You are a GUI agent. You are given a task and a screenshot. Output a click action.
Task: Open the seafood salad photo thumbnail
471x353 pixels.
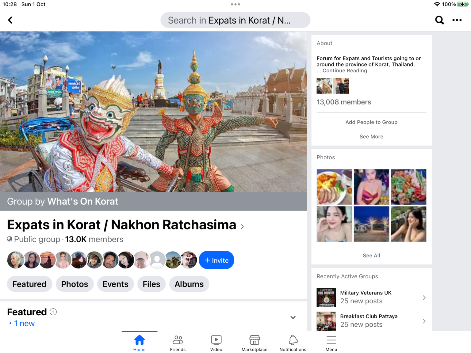pyautogui.click(x=408, y=187)
